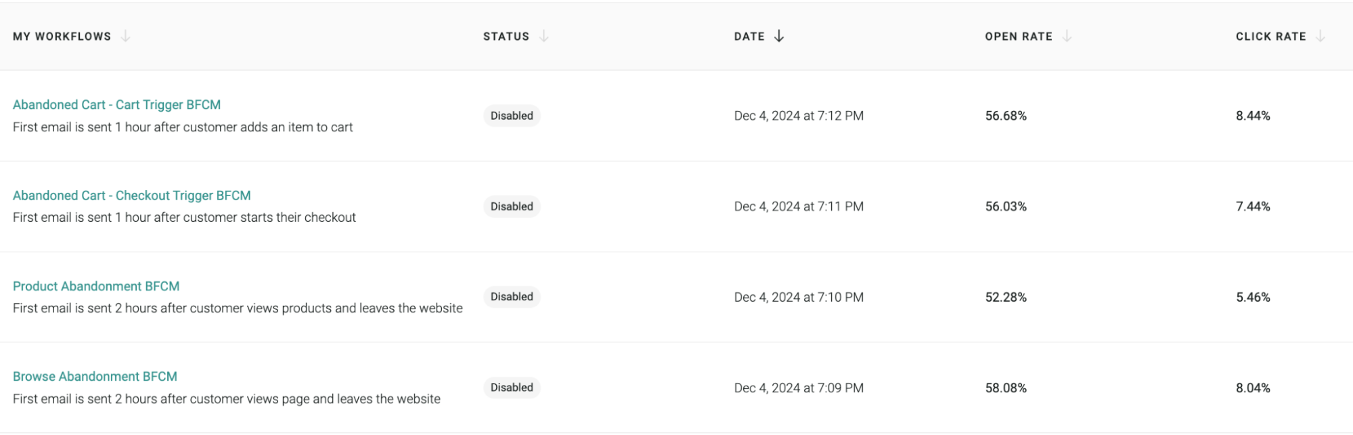The image size is (1353, 435).
Task: Open Abandoned Cart - Cart Trigger BFCM workflow
Action: [x=116, y=105]
